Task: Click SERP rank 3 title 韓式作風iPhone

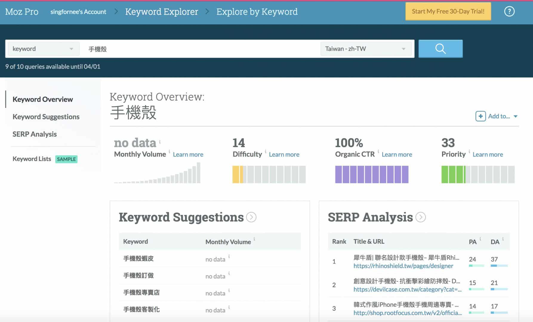Action: 406,305
